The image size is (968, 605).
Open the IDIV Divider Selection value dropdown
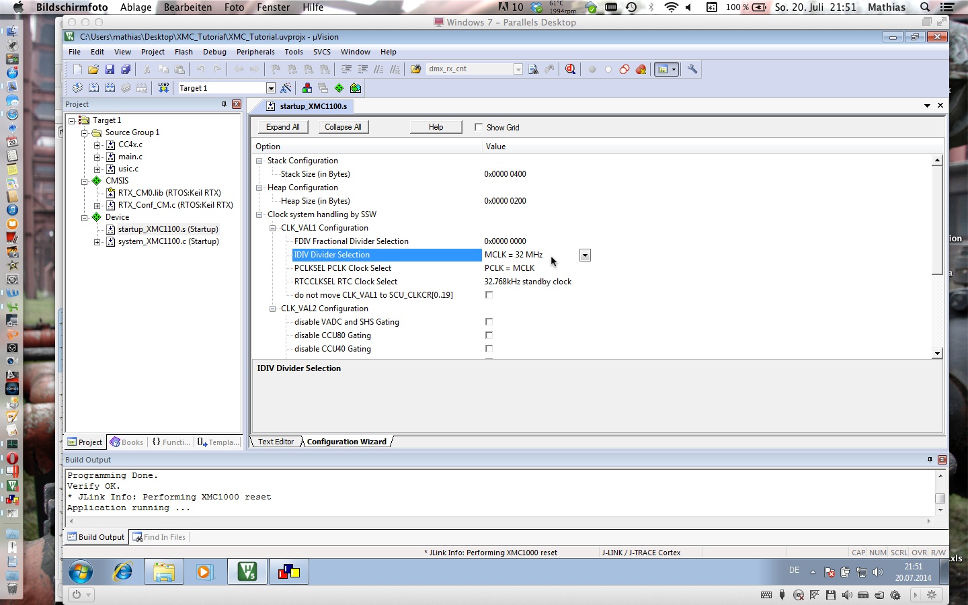coord(585,255)
